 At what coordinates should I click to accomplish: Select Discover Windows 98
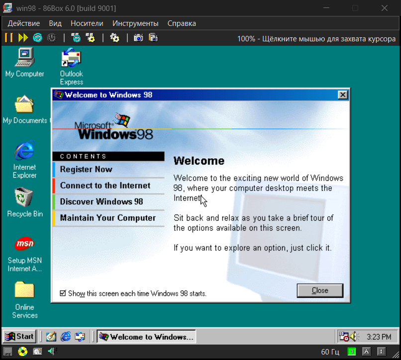point(108,202)
